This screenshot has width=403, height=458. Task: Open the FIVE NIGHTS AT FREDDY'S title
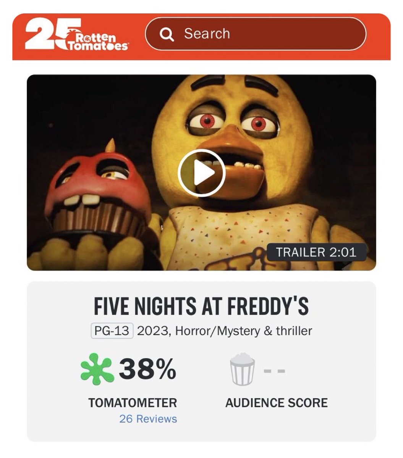click(x=201, y=306)
